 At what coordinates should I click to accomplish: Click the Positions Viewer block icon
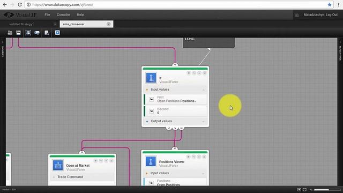(151, 161)
